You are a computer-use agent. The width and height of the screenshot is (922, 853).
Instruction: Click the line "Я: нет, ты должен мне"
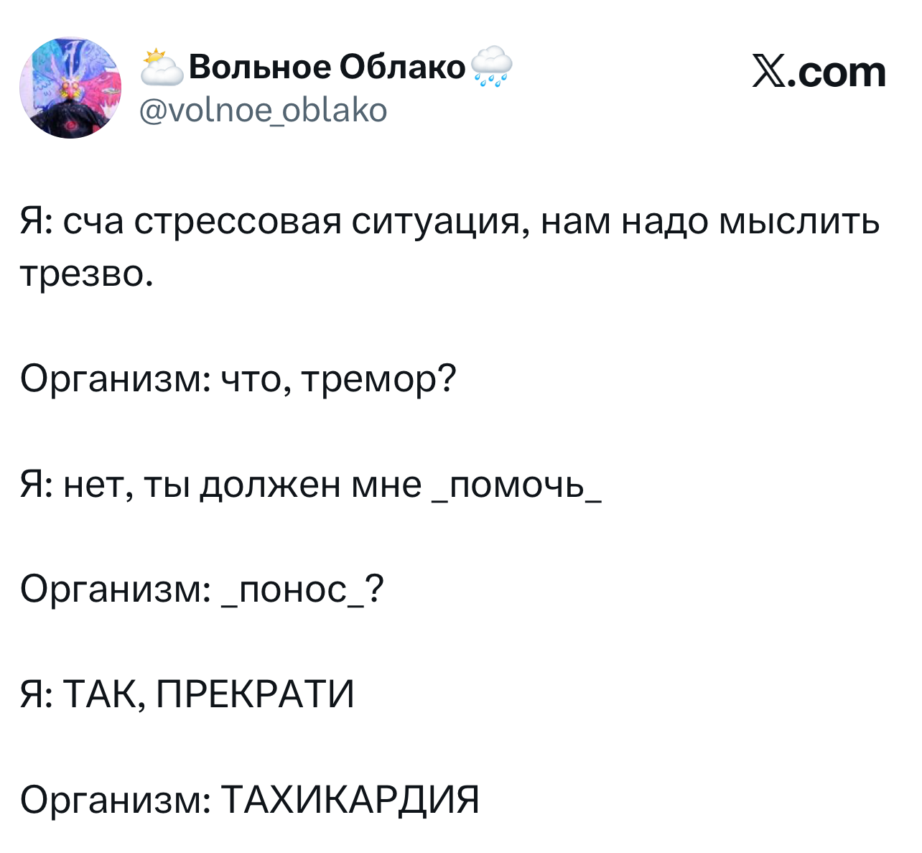pyautogui.click(x=220, y=483)
